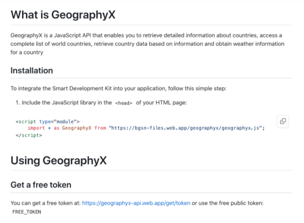Click the 'Using GeographyX' heading
Viewport: 304px width, 223px height.
tap(59, 161)
